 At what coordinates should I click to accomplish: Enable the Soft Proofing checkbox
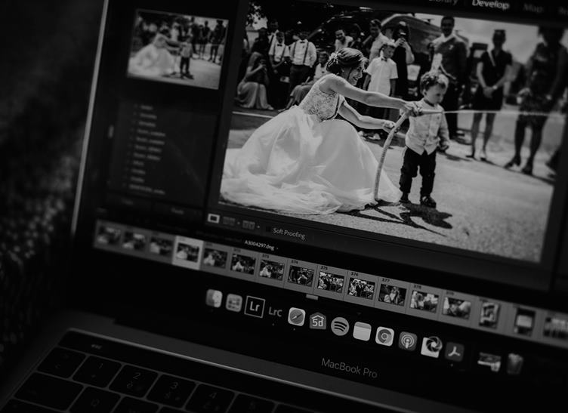(x=268, y=229)
